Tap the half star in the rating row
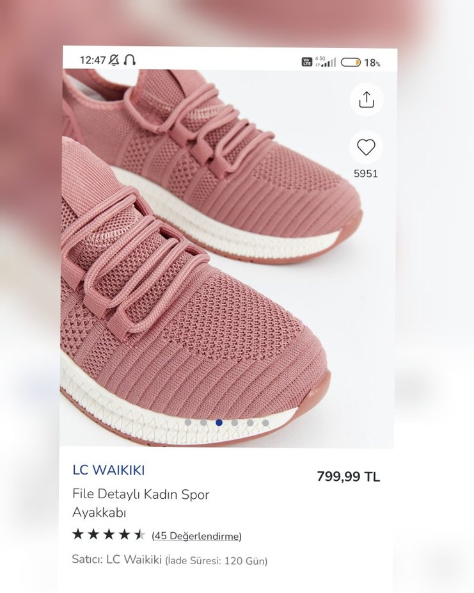The height and width of the screenshot is (593, 474). [x=139, y=534]
